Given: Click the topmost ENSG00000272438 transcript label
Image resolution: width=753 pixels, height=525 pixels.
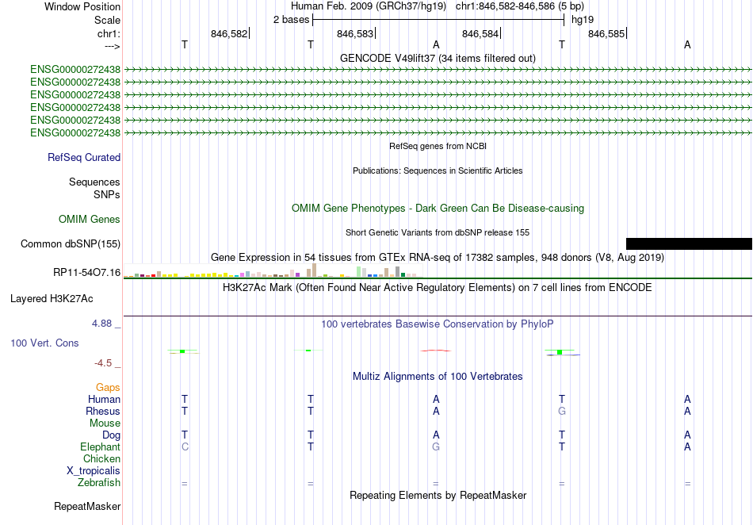Looking at the screenshot, I should (75, 70).
